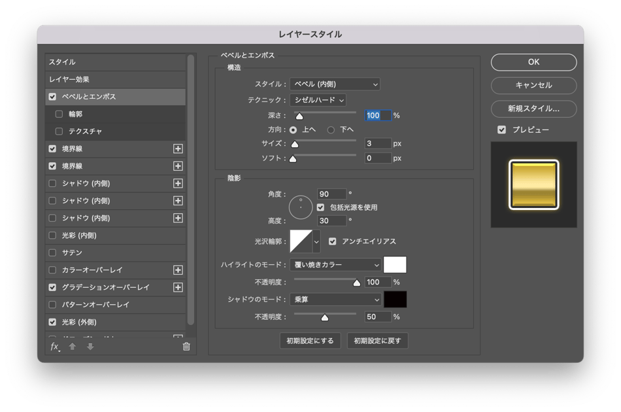Select サテン in the effects list
621x412 pixels.
click(72, 252)
